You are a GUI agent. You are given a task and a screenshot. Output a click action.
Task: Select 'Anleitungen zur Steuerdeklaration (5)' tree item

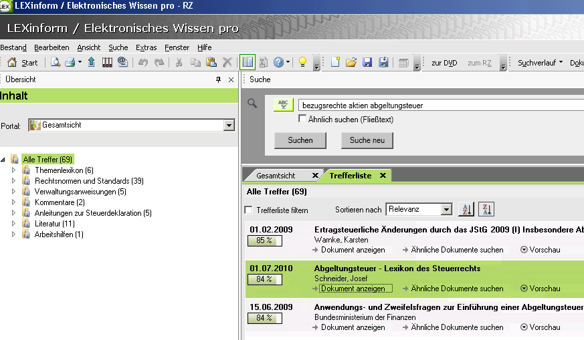(x=93, y=213)
